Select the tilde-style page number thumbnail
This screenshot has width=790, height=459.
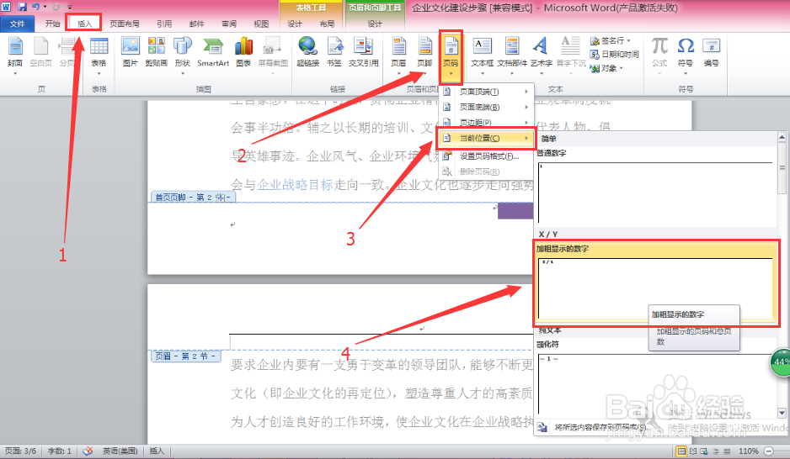(655, 384)
